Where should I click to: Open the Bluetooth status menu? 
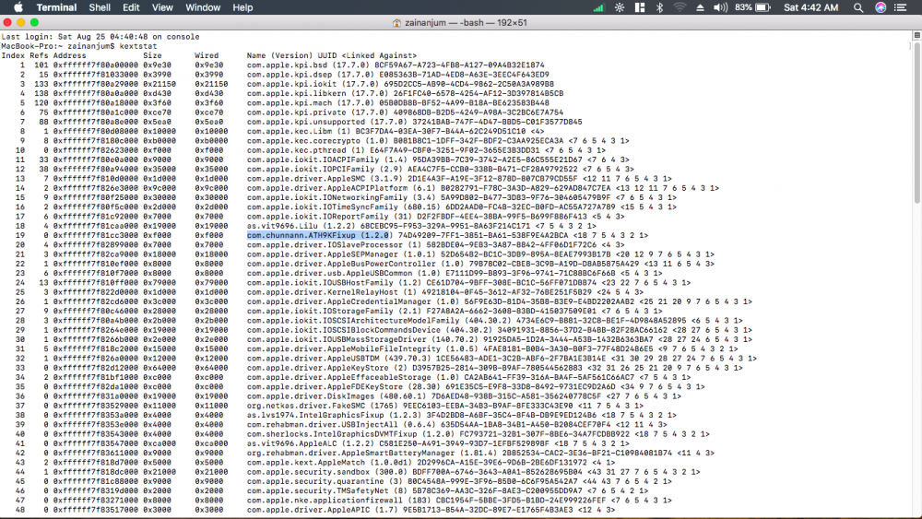point(659,7)
